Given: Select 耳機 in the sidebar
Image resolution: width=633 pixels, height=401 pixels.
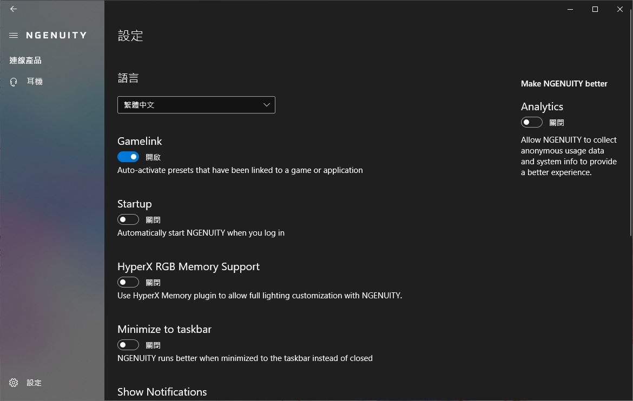Looking at the screenshot, I should coord(35,82).
